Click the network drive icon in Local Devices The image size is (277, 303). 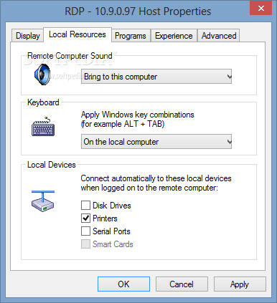[x=43, y=201]
